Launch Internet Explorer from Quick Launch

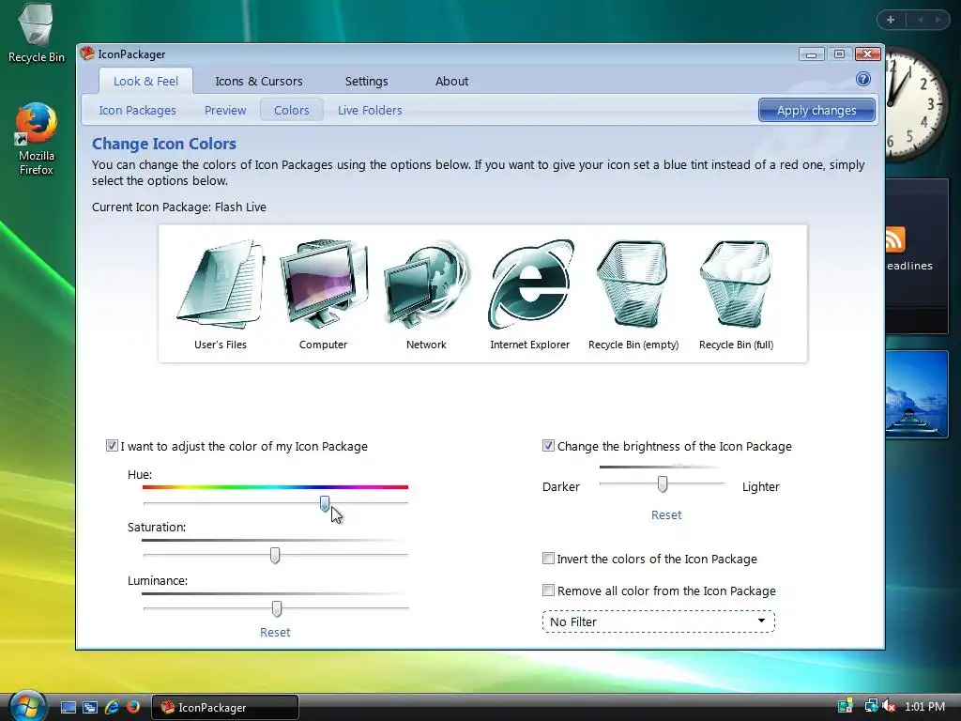(112, 708)
